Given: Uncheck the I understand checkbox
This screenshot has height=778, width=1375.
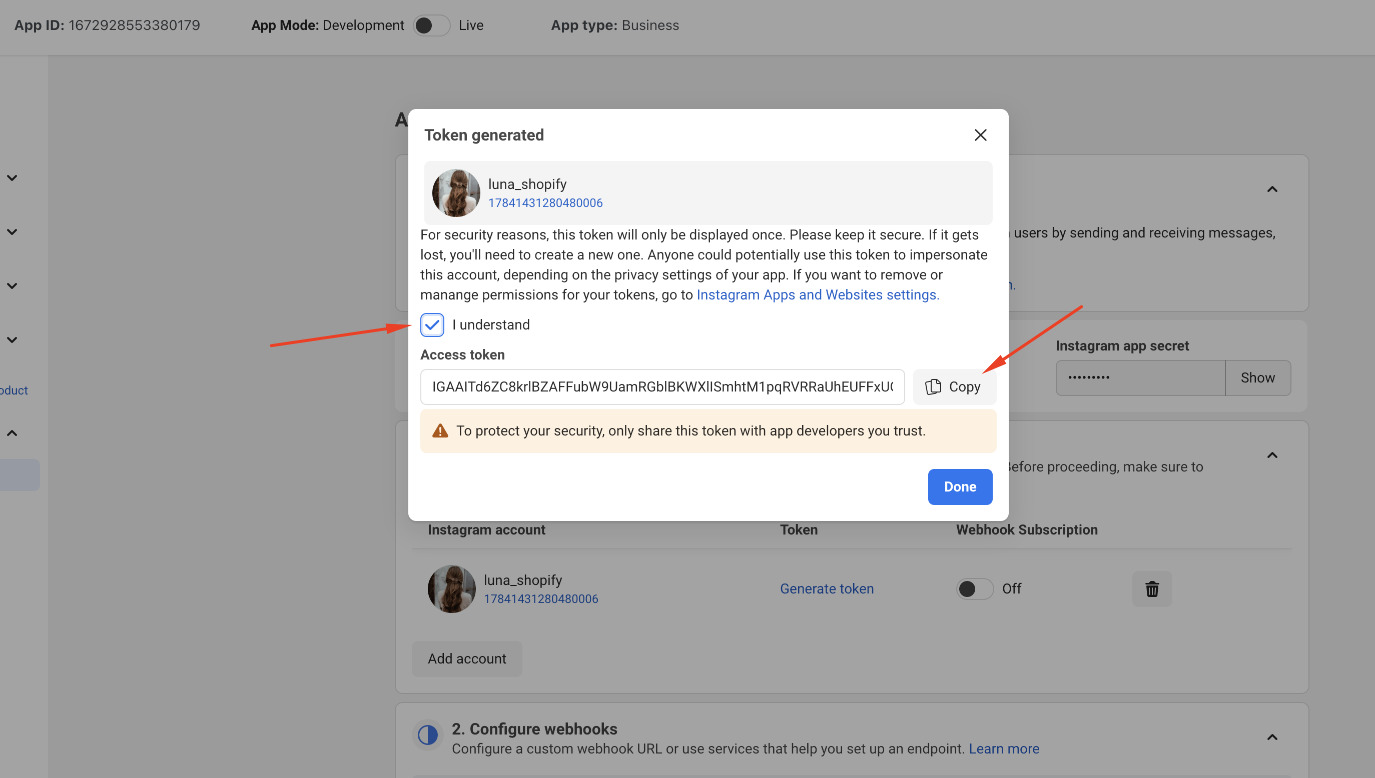Looking at the screenshot, I should click(432, 325).
